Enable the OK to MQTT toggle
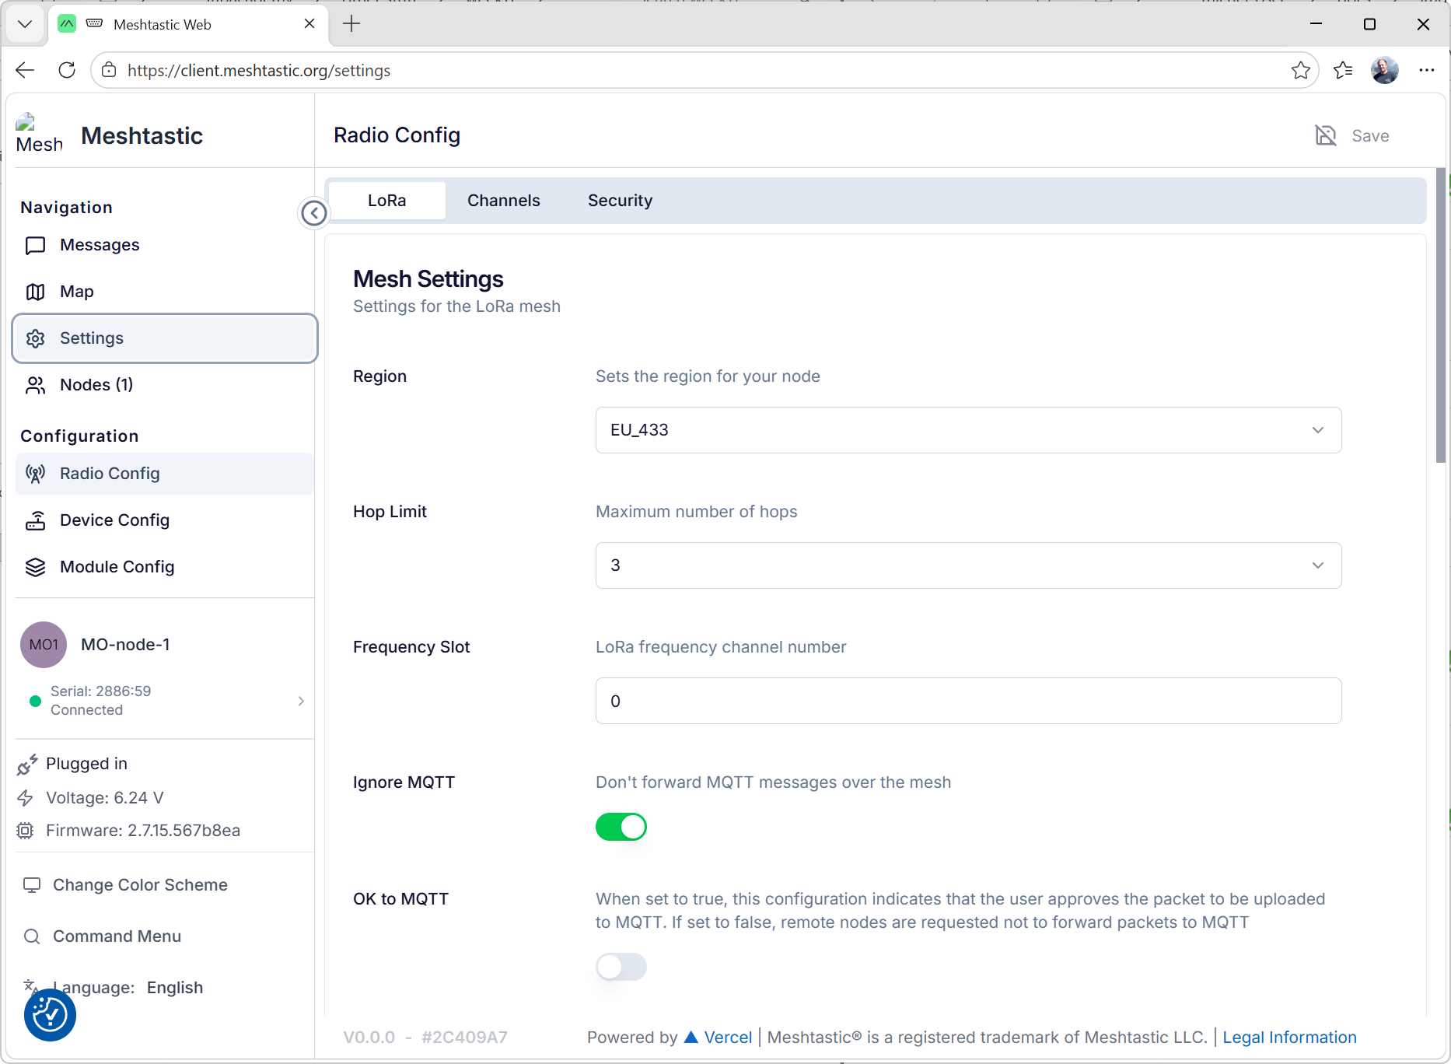Image resolution: width=1451 pixels, height=1064 pixels. point(621,967)
